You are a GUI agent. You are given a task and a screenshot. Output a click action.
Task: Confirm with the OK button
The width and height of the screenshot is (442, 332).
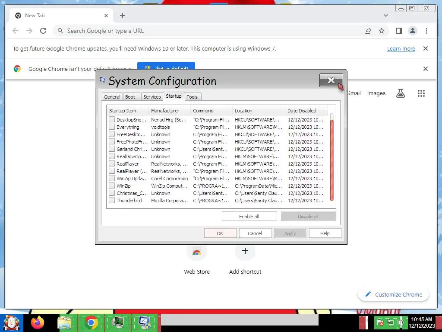coord(220,233)
